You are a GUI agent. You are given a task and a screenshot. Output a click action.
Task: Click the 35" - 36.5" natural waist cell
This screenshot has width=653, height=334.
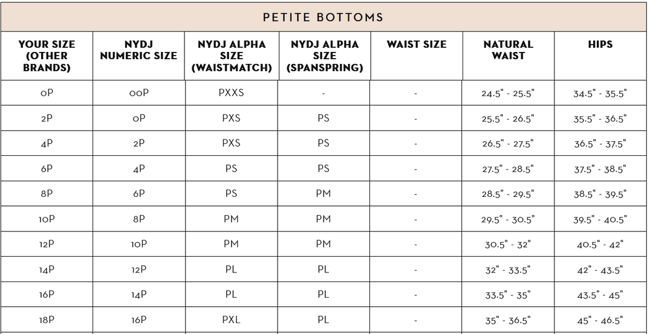[x=508, y=320]
